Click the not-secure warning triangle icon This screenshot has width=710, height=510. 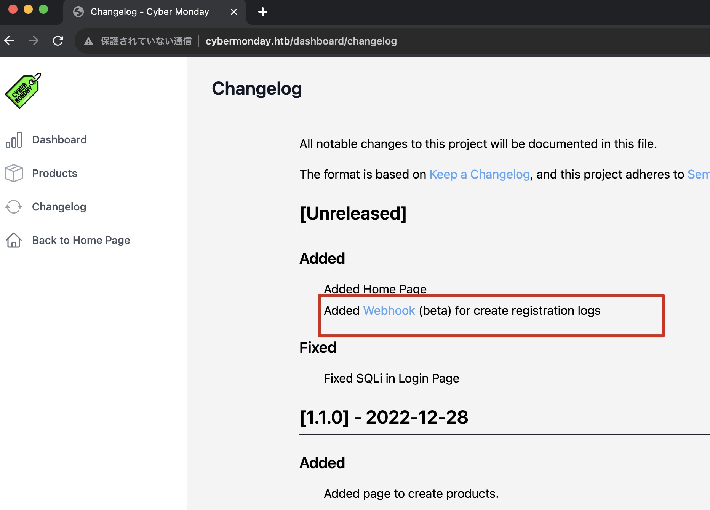88,41
